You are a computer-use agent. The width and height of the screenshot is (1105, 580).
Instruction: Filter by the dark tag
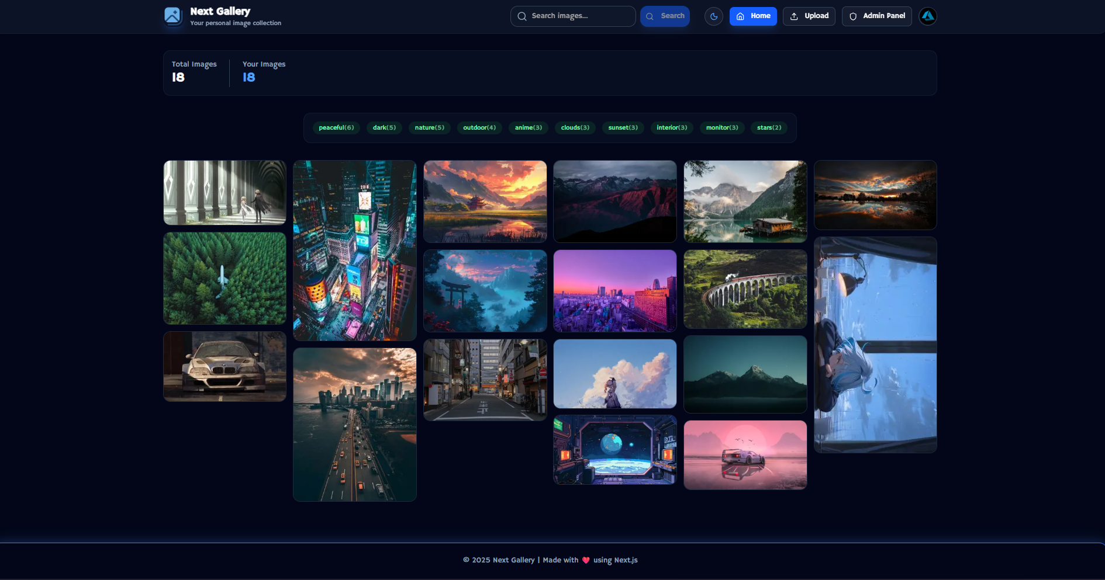tap(384, 127)
